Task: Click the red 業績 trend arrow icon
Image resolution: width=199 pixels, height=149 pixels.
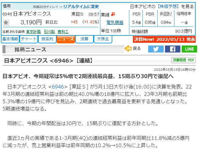Action: point(113,14)
